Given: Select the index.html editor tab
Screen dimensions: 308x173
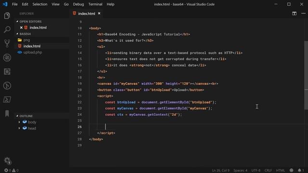Looking at the screenshot, I should click(x=87, y=13).
